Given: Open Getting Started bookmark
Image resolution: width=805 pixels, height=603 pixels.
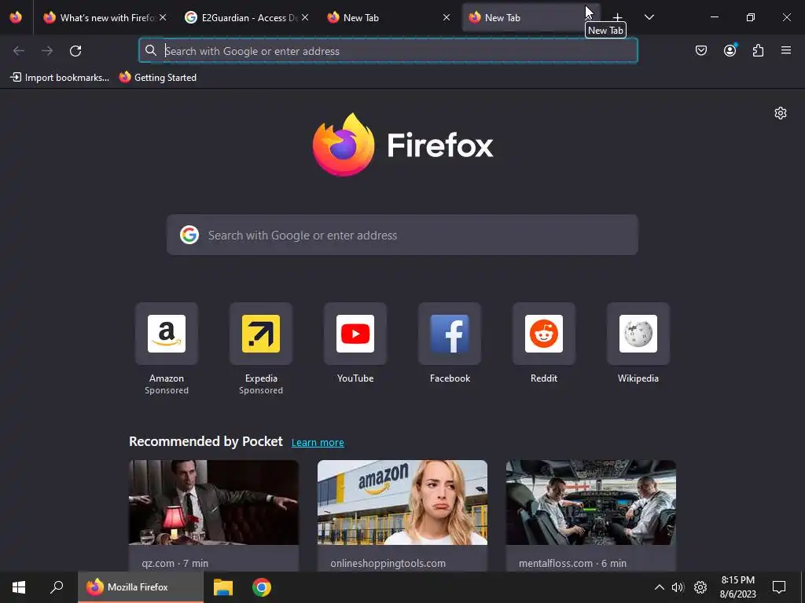Looking at the screenshot, I should point(158,78).
